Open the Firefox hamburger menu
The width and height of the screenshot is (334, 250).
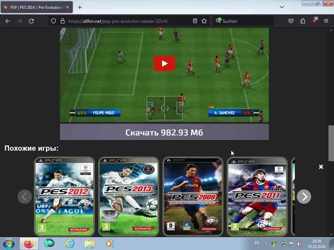coord(326,21)
